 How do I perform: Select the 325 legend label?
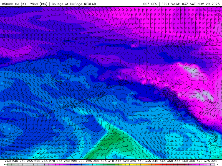click(133, 161)
